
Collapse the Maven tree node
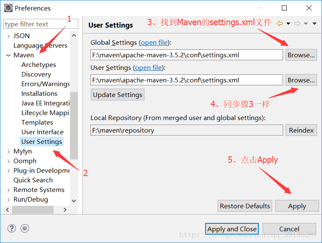coord(8,55)
